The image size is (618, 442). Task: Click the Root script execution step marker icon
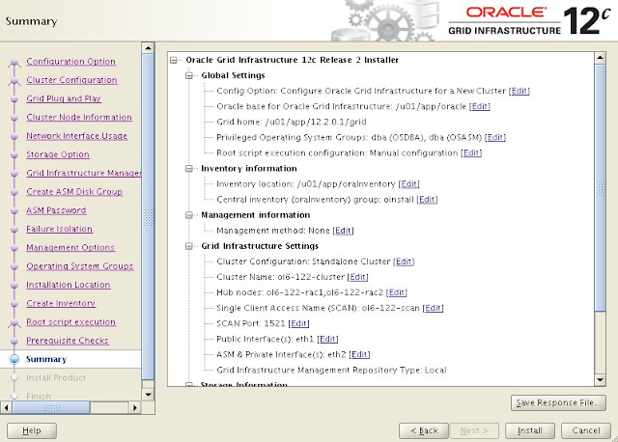[14, 322]
